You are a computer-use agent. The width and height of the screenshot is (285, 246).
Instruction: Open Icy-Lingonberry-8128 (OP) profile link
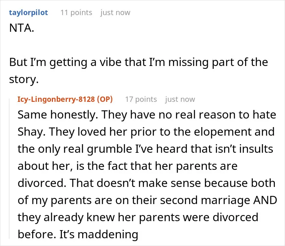pos(65,99)
